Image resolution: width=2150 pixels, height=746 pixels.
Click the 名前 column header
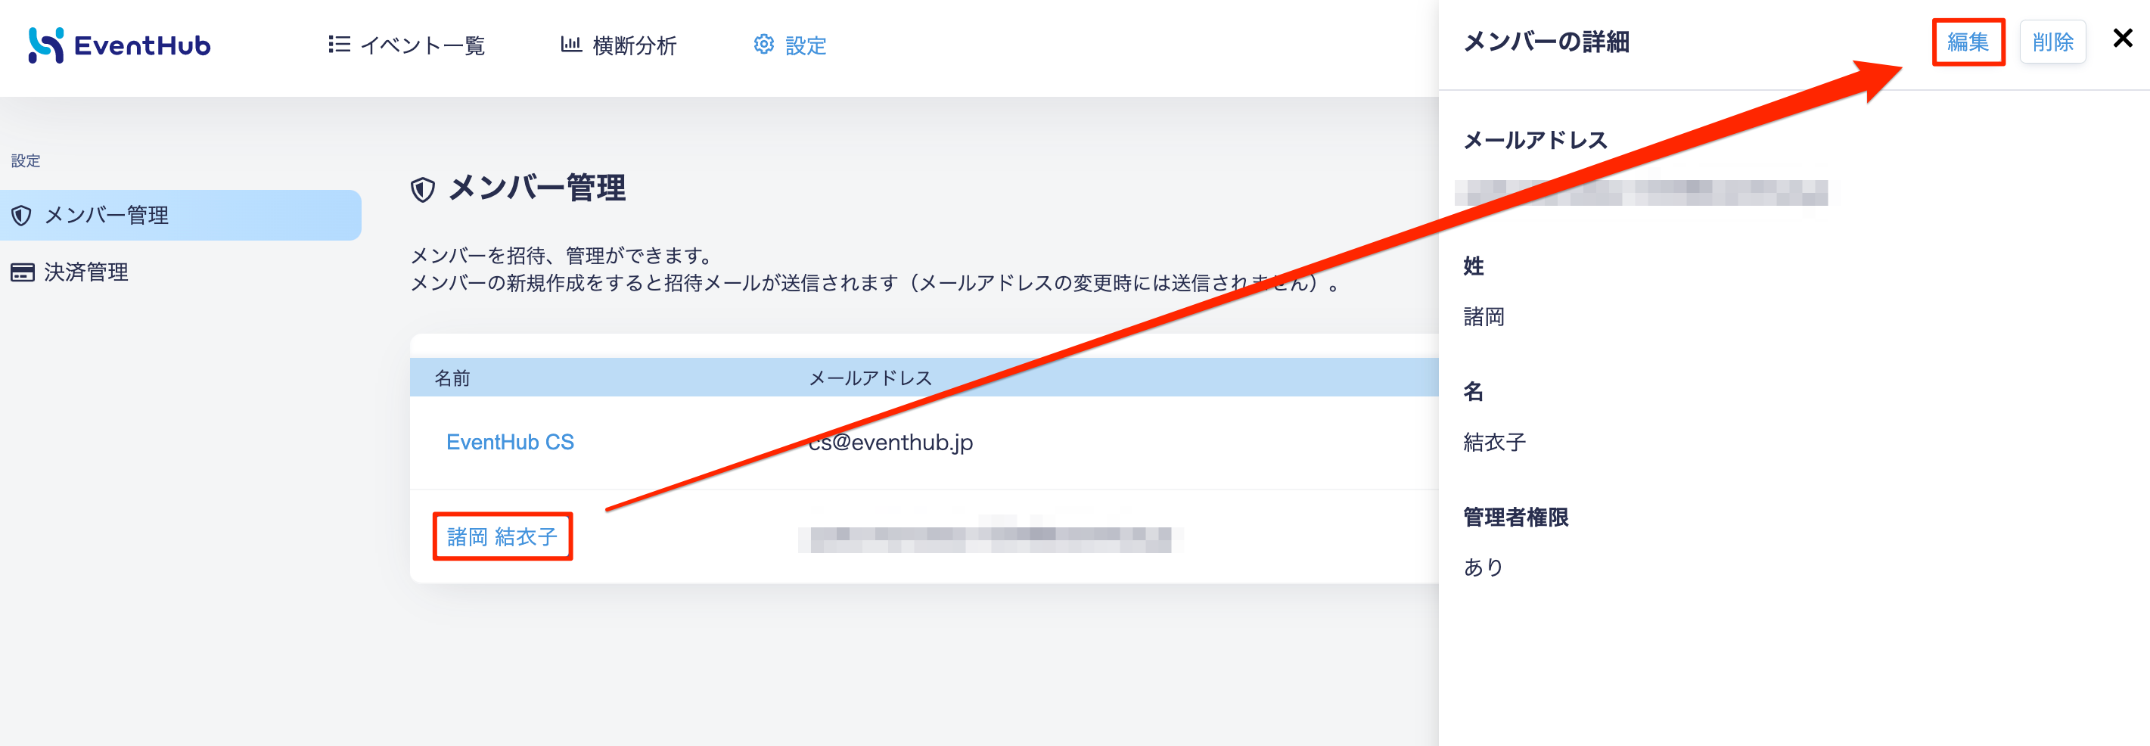click(452, 378)
